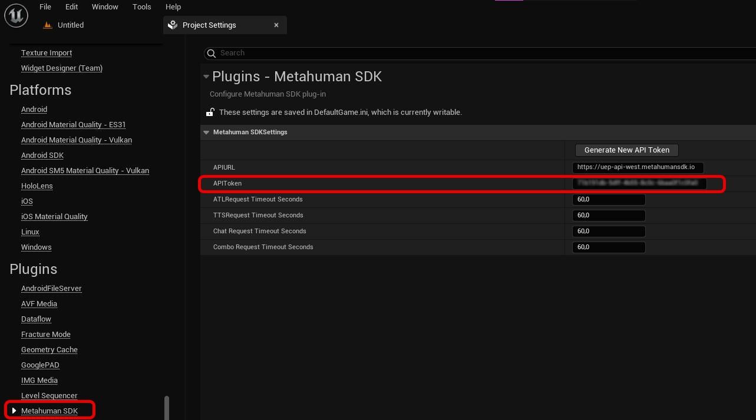Collapse the Plugins - Metahuman SDK header
This screenshot has height=420, width=756.
(206, 77)
